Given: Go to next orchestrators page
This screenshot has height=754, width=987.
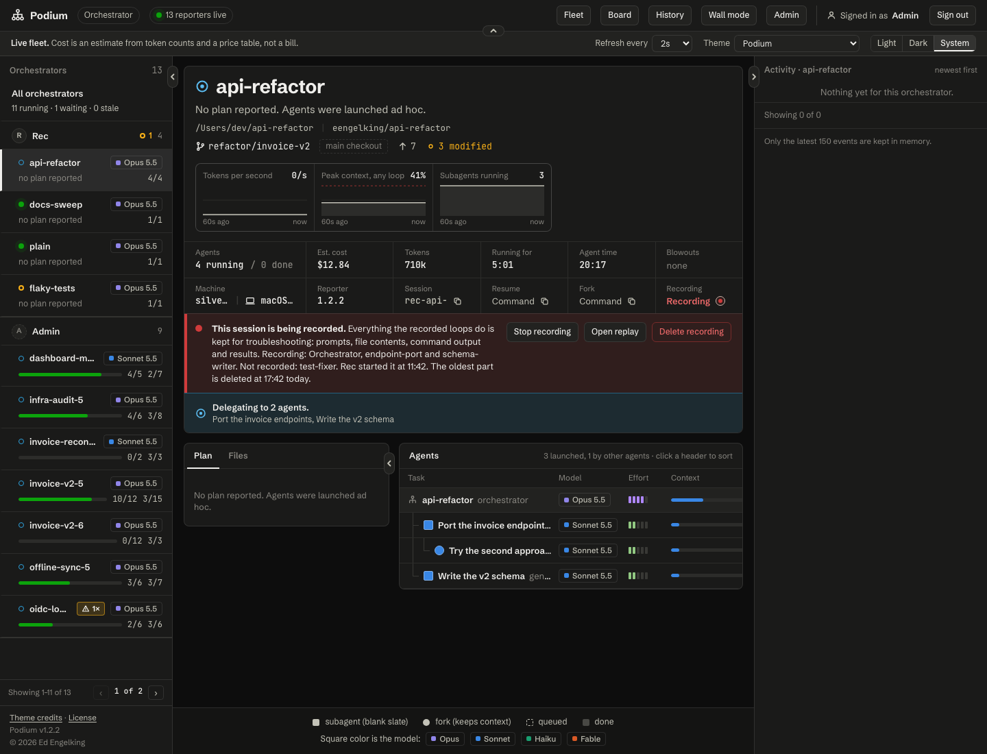Looking at the screenshot, I should click(x=156, y=693).
